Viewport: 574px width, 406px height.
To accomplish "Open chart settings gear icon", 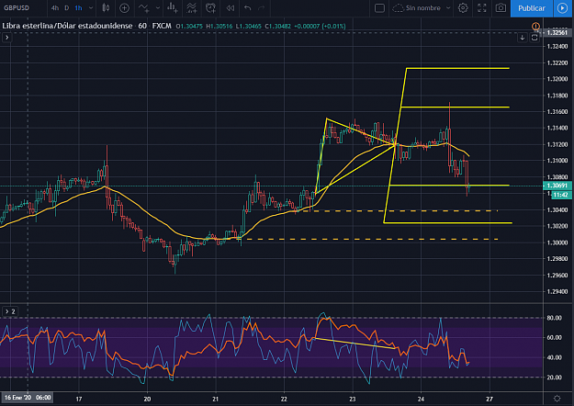I will [463, 7].
